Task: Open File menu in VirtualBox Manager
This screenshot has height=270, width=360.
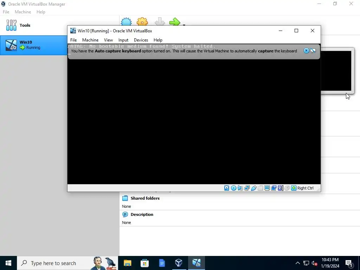Action: pyautogui.click(x=6, y=12)
